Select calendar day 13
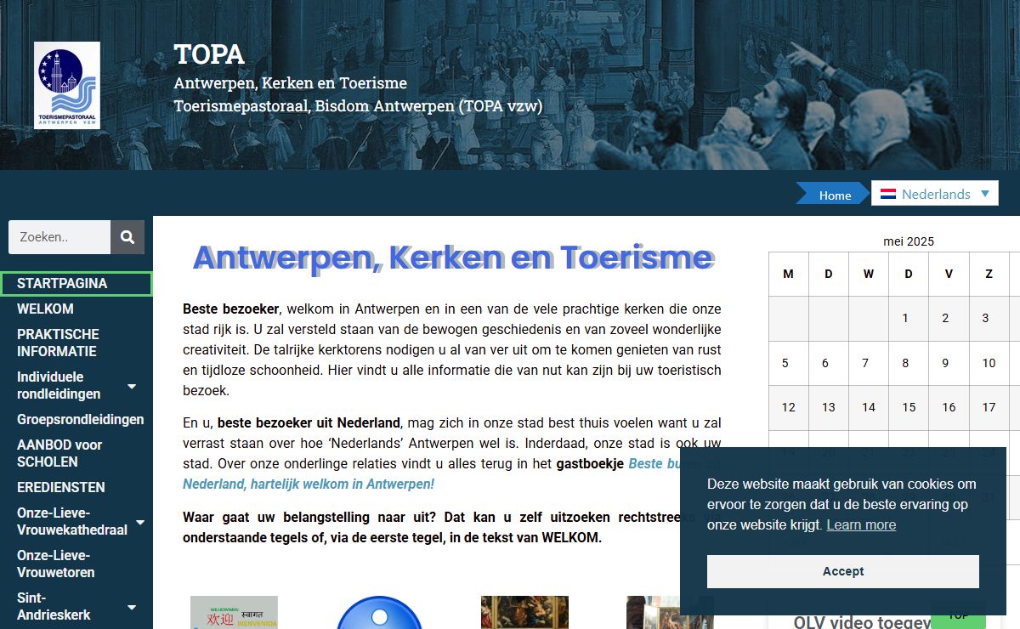This screenshot has height=629, width=1020. [829, 407]
